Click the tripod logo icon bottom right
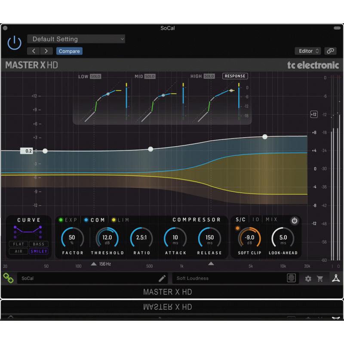Image resolution: width=344 pixels, height=344 pixels. click(336, 278)
